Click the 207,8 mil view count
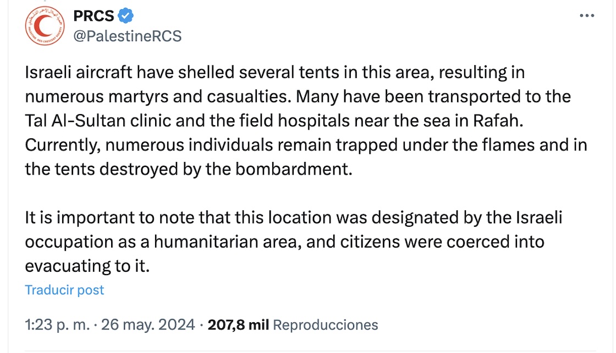This screenshot has height=353, width=616. coord(238,325)
